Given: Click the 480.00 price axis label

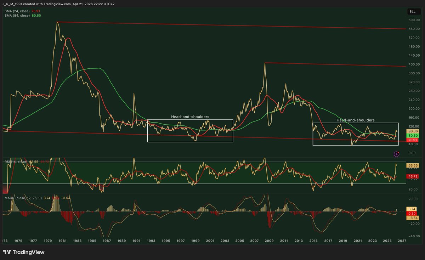Looking at the screenshot, I should pyautogui.click(x=414, y=47).
